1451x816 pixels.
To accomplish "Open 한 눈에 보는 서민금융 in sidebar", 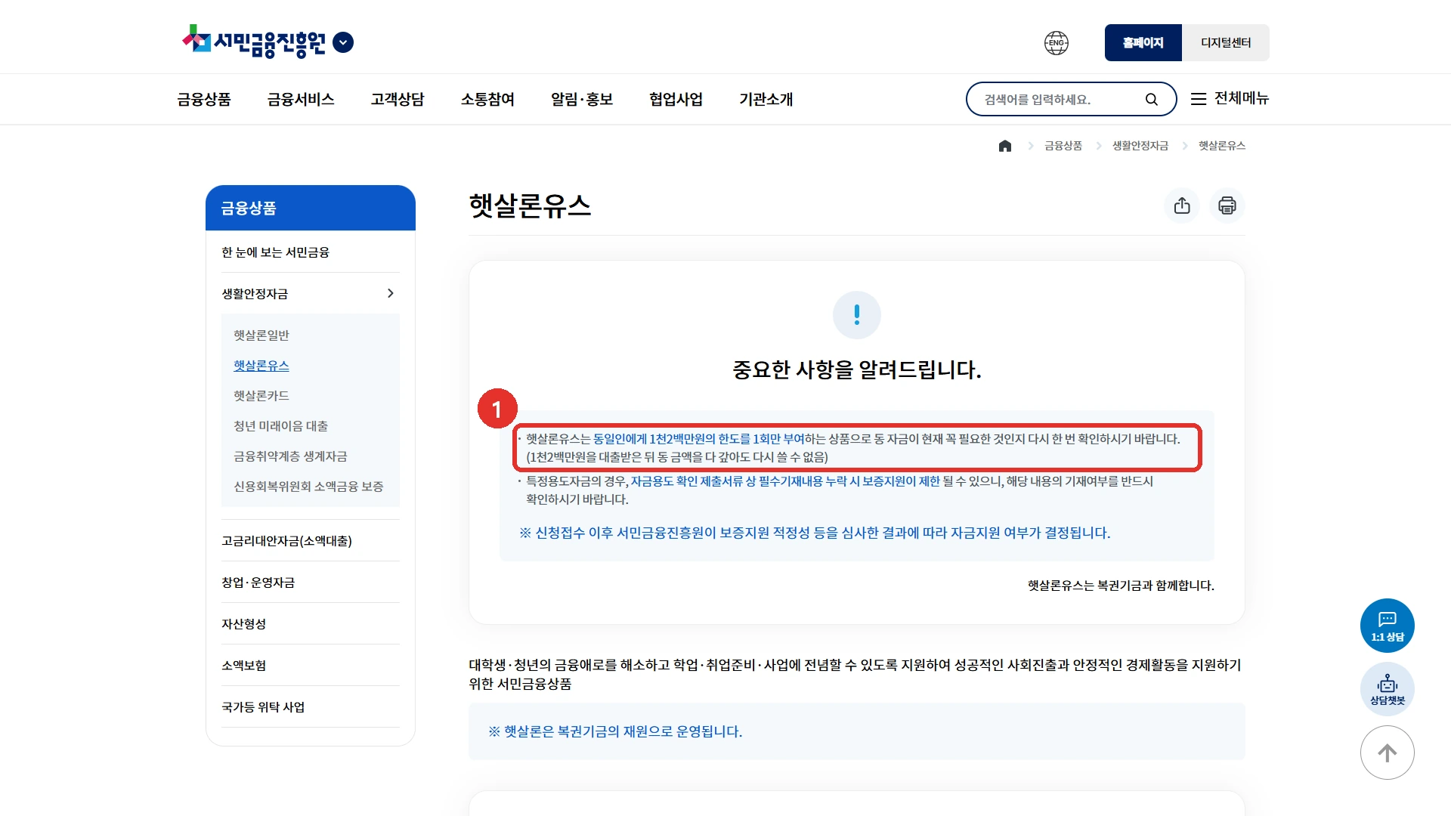I will 275,252.
